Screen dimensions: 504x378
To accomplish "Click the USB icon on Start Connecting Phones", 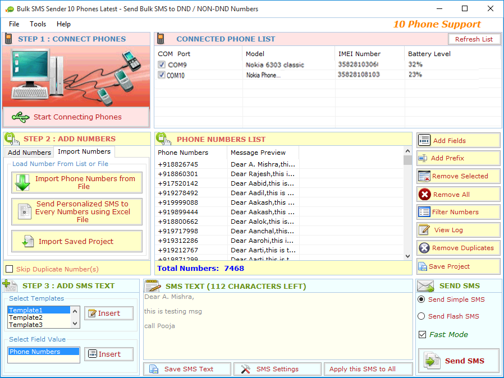I will [21, 117].
